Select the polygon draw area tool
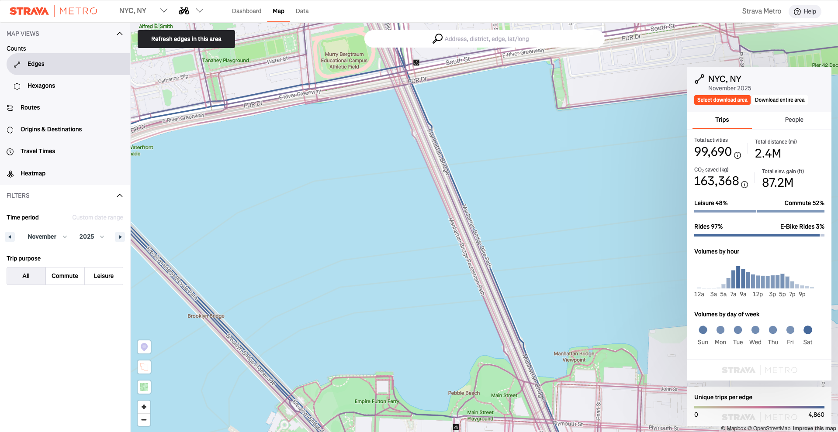This screenshot has width=838, height=432. tap(144, 367)
